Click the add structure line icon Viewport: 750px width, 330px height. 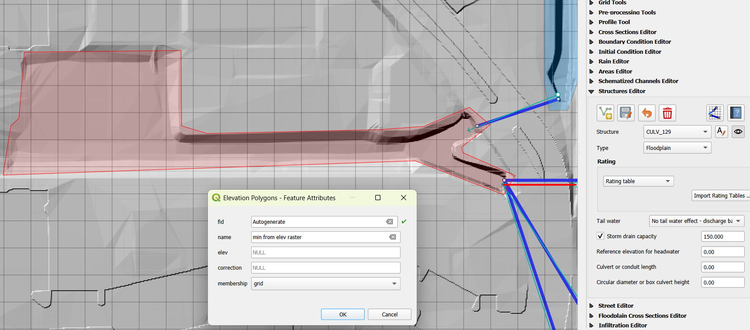tap(605, 113)
